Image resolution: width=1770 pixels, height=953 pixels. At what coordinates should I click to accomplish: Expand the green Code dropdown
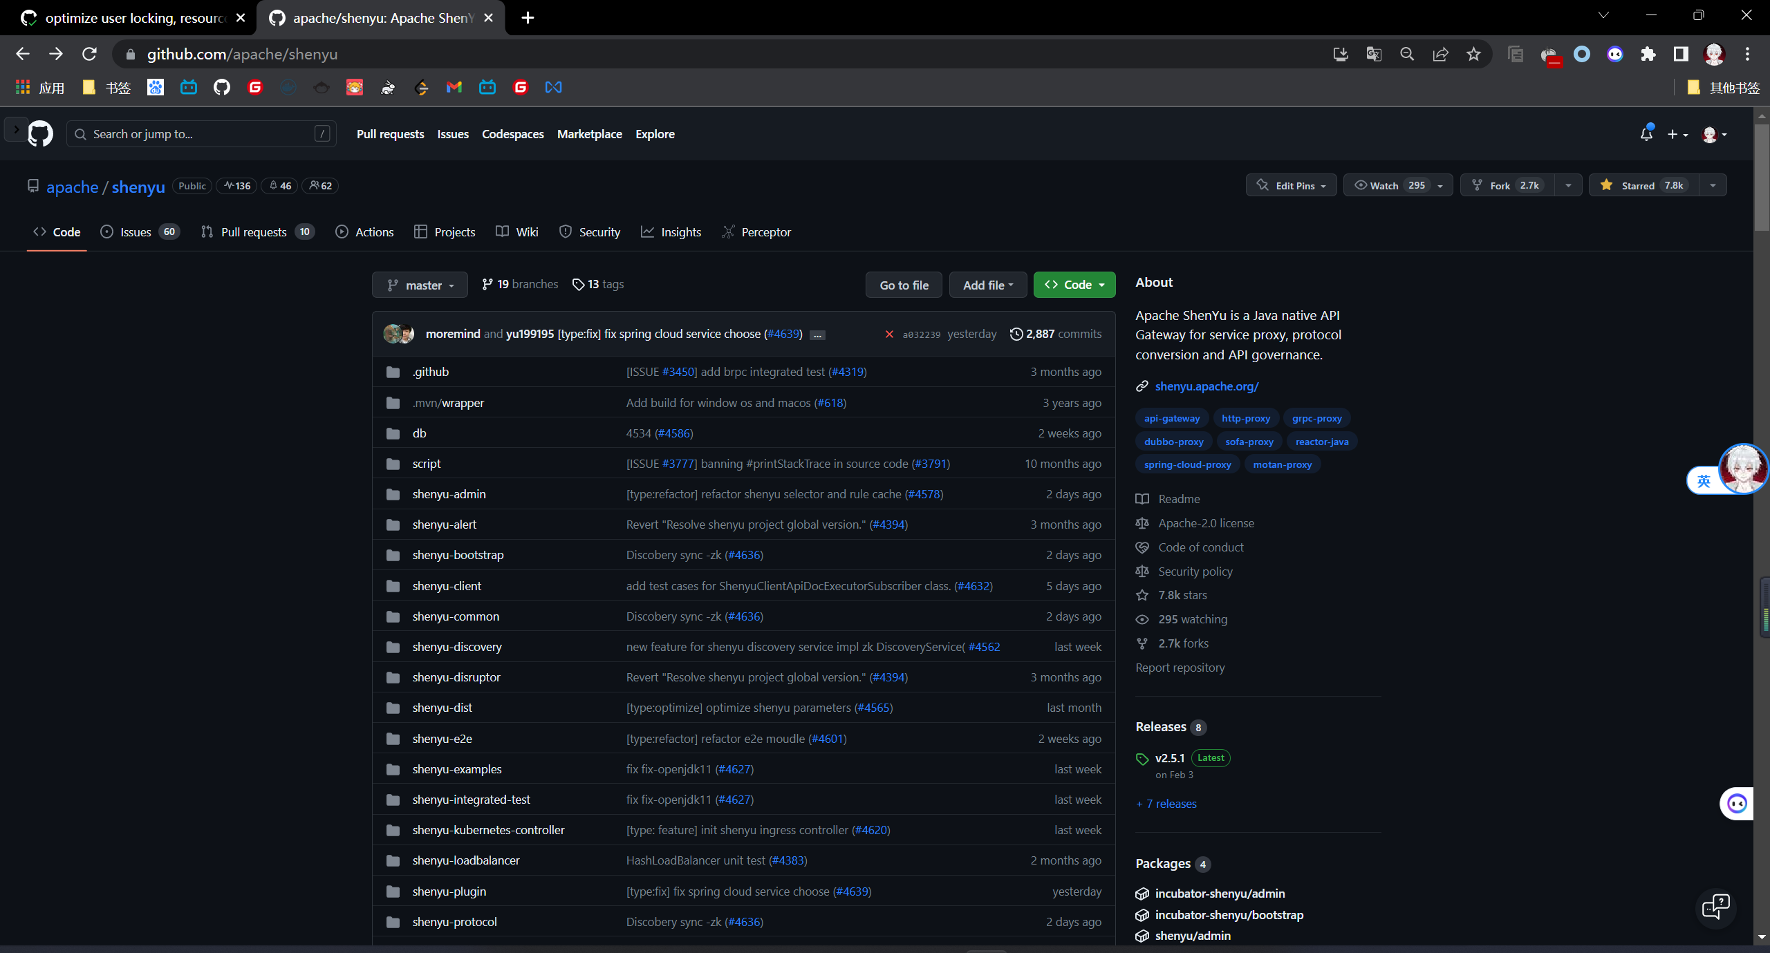point(1074,285)
